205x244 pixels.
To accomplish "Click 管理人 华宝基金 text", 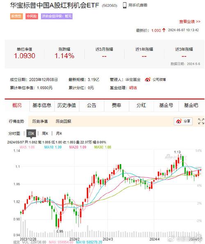I will (x=125, y=80).
